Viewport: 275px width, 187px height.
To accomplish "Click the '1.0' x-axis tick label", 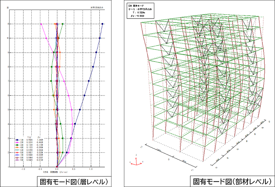I will pyautogui.click(x=91, y=169).
